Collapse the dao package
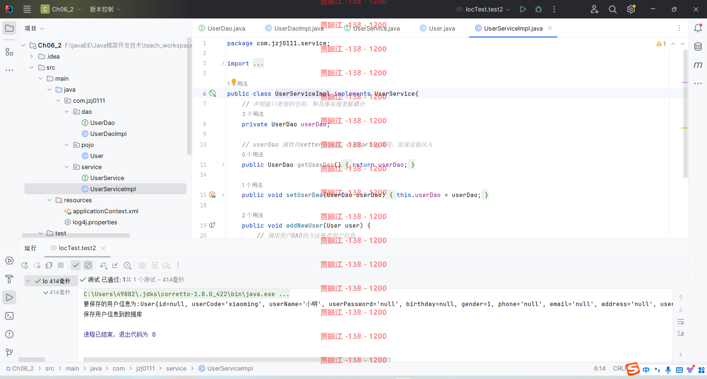The width and height of the screenshot is (707, 379). (x=67, y=112)
